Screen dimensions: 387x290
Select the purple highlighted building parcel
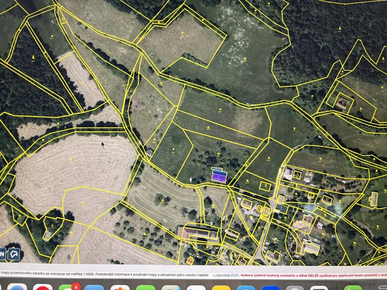click(219, 176)
